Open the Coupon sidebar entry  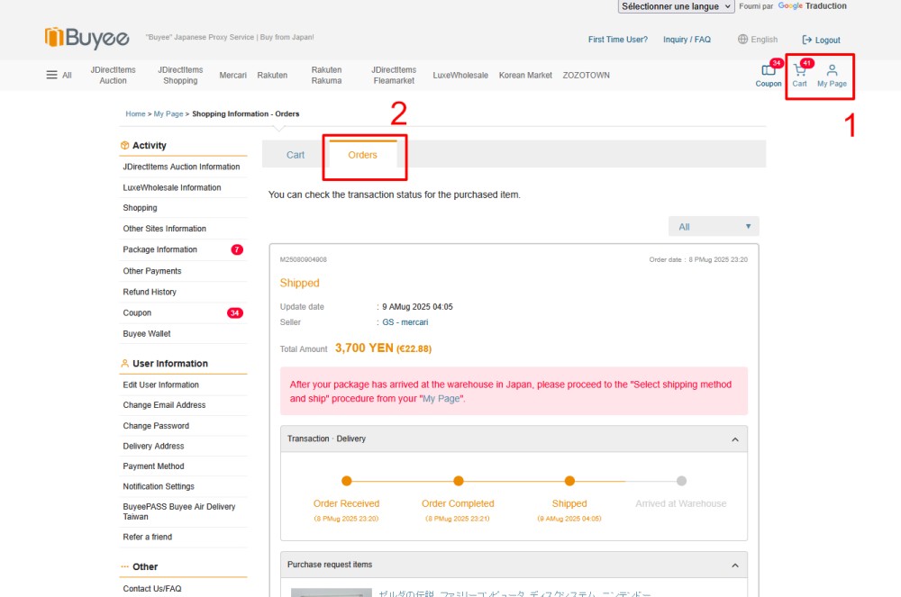pos(137,312)
